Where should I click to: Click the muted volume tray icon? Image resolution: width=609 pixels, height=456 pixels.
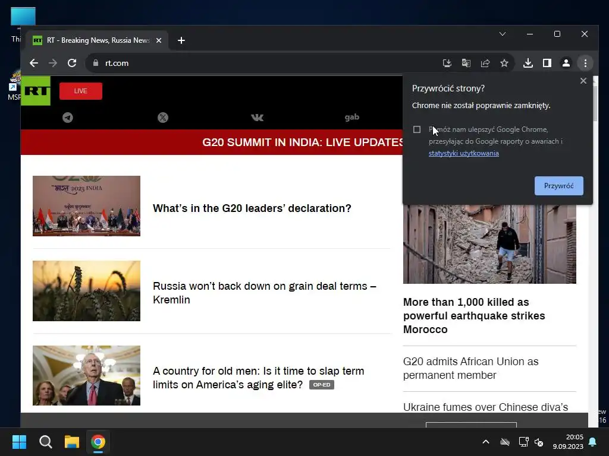(539, 442)
